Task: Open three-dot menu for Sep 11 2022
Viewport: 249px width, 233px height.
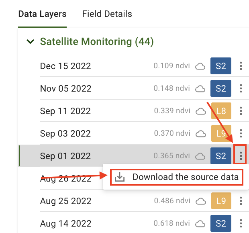Action: click(x=241, y=111)
